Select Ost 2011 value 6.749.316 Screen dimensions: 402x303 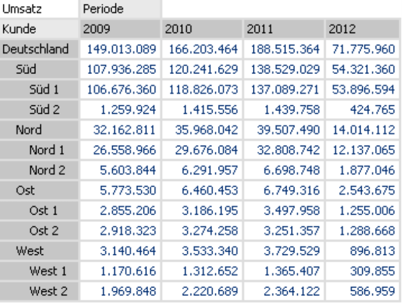click(284, 190)
